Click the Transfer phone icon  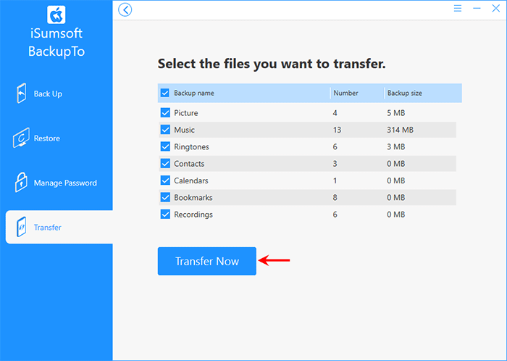[x=21, y=227]
